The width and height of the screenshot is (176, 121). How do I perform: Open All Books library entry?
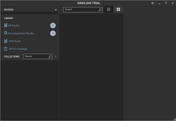click(14, 26)
